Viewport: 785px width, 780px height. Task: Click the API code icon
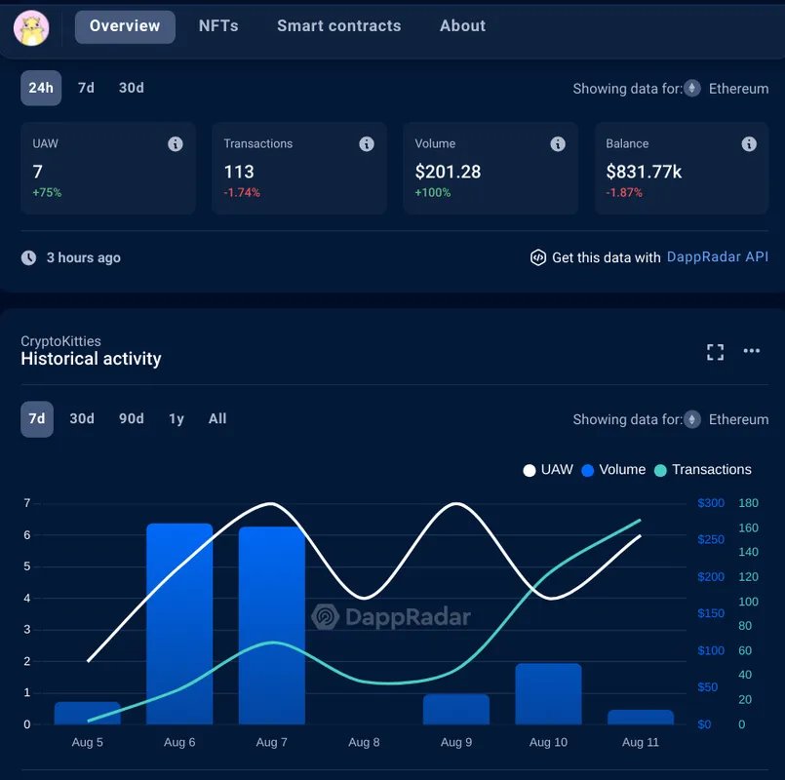[538, 257]
